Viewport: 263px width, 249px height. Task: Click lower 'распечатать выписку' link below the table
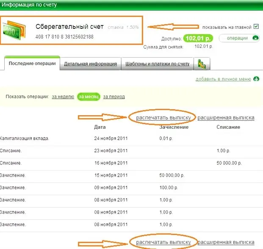click(163, 242)
